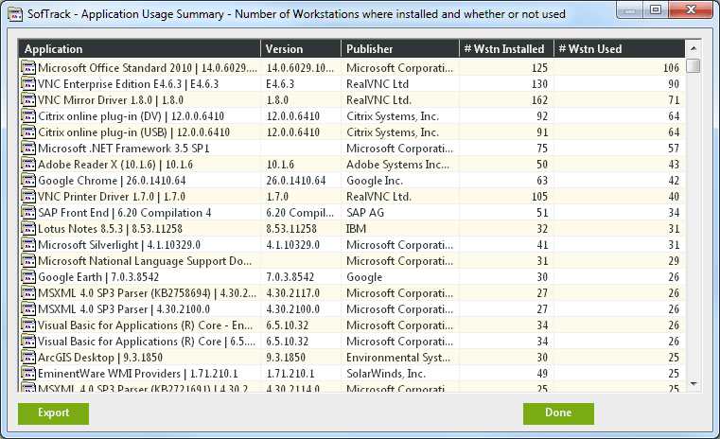This screenshot has width=720, height=439.
Task: Click installed count 92 for Citrix DV
Action: (x=542, y=116)
